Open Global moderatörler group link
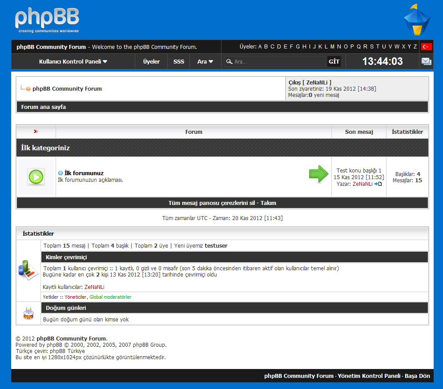Viewport: 443px width, 389px height. pos(110,297)
